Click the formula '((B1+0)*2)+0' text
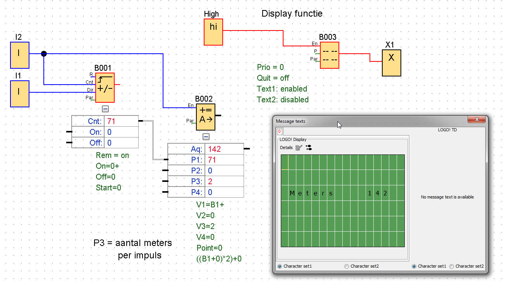This screenshot has width=507, height=285. point(219,259)
